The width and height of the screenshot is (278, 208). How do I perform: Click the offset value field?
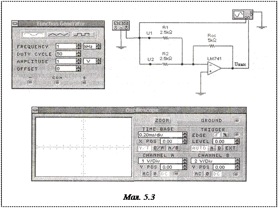tap(66, 69)
